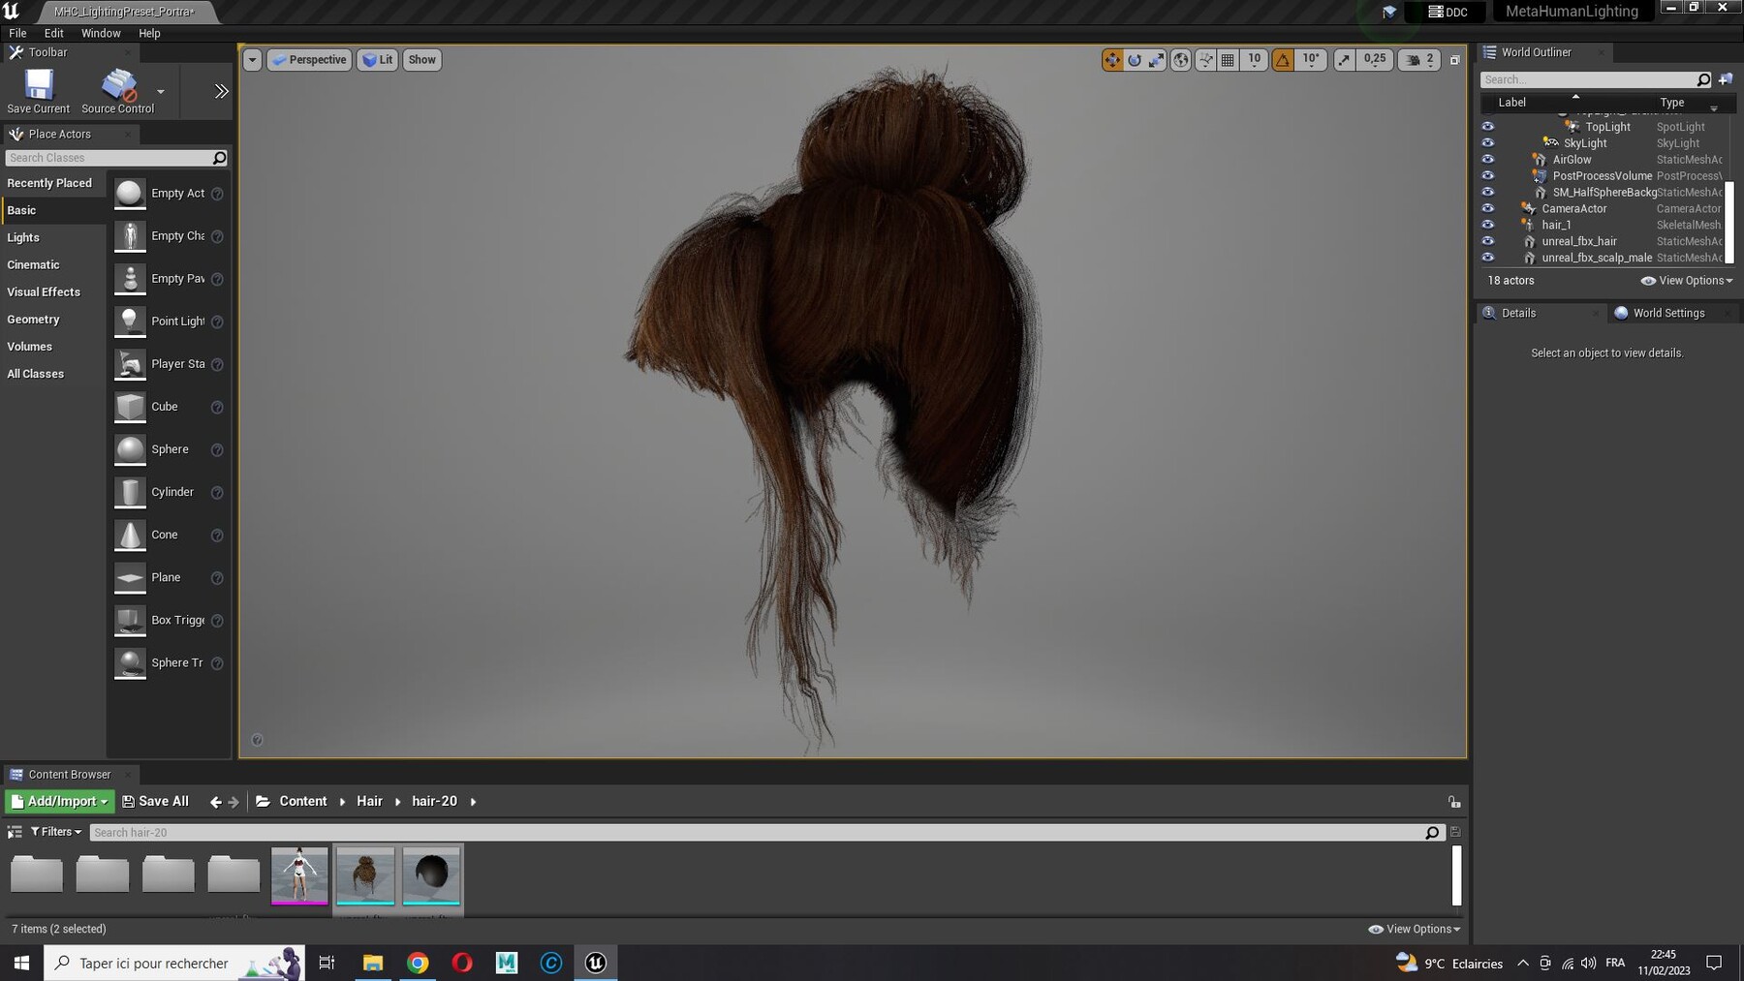Screen dimensions: 1744x981
Task: Hide TopLight actor with eye icon
Action: [x=1488, y=127]
